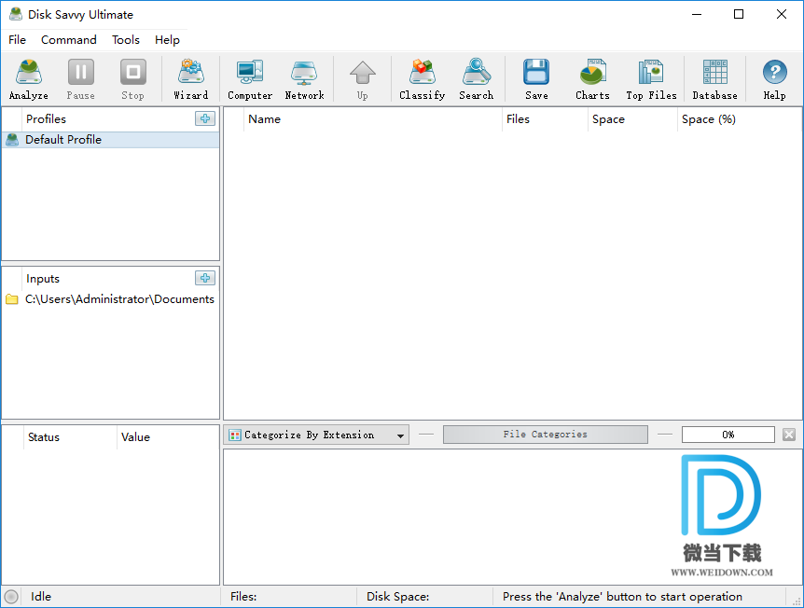Select the C:\Users\Administrator\Documents input folder

110,299
